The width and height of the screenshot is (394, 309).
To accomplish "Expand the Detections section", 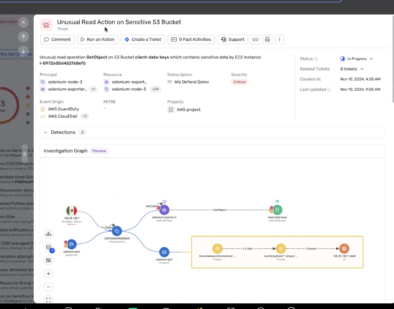I will coord(46,132).
